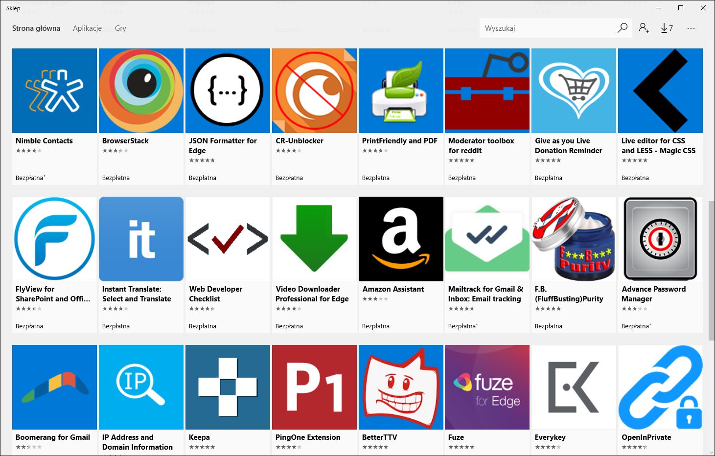The width and height of the screenshot is (715, 456).
Task: Open 'PrintFriendly and PDF' title link
Action: point(400,140)
